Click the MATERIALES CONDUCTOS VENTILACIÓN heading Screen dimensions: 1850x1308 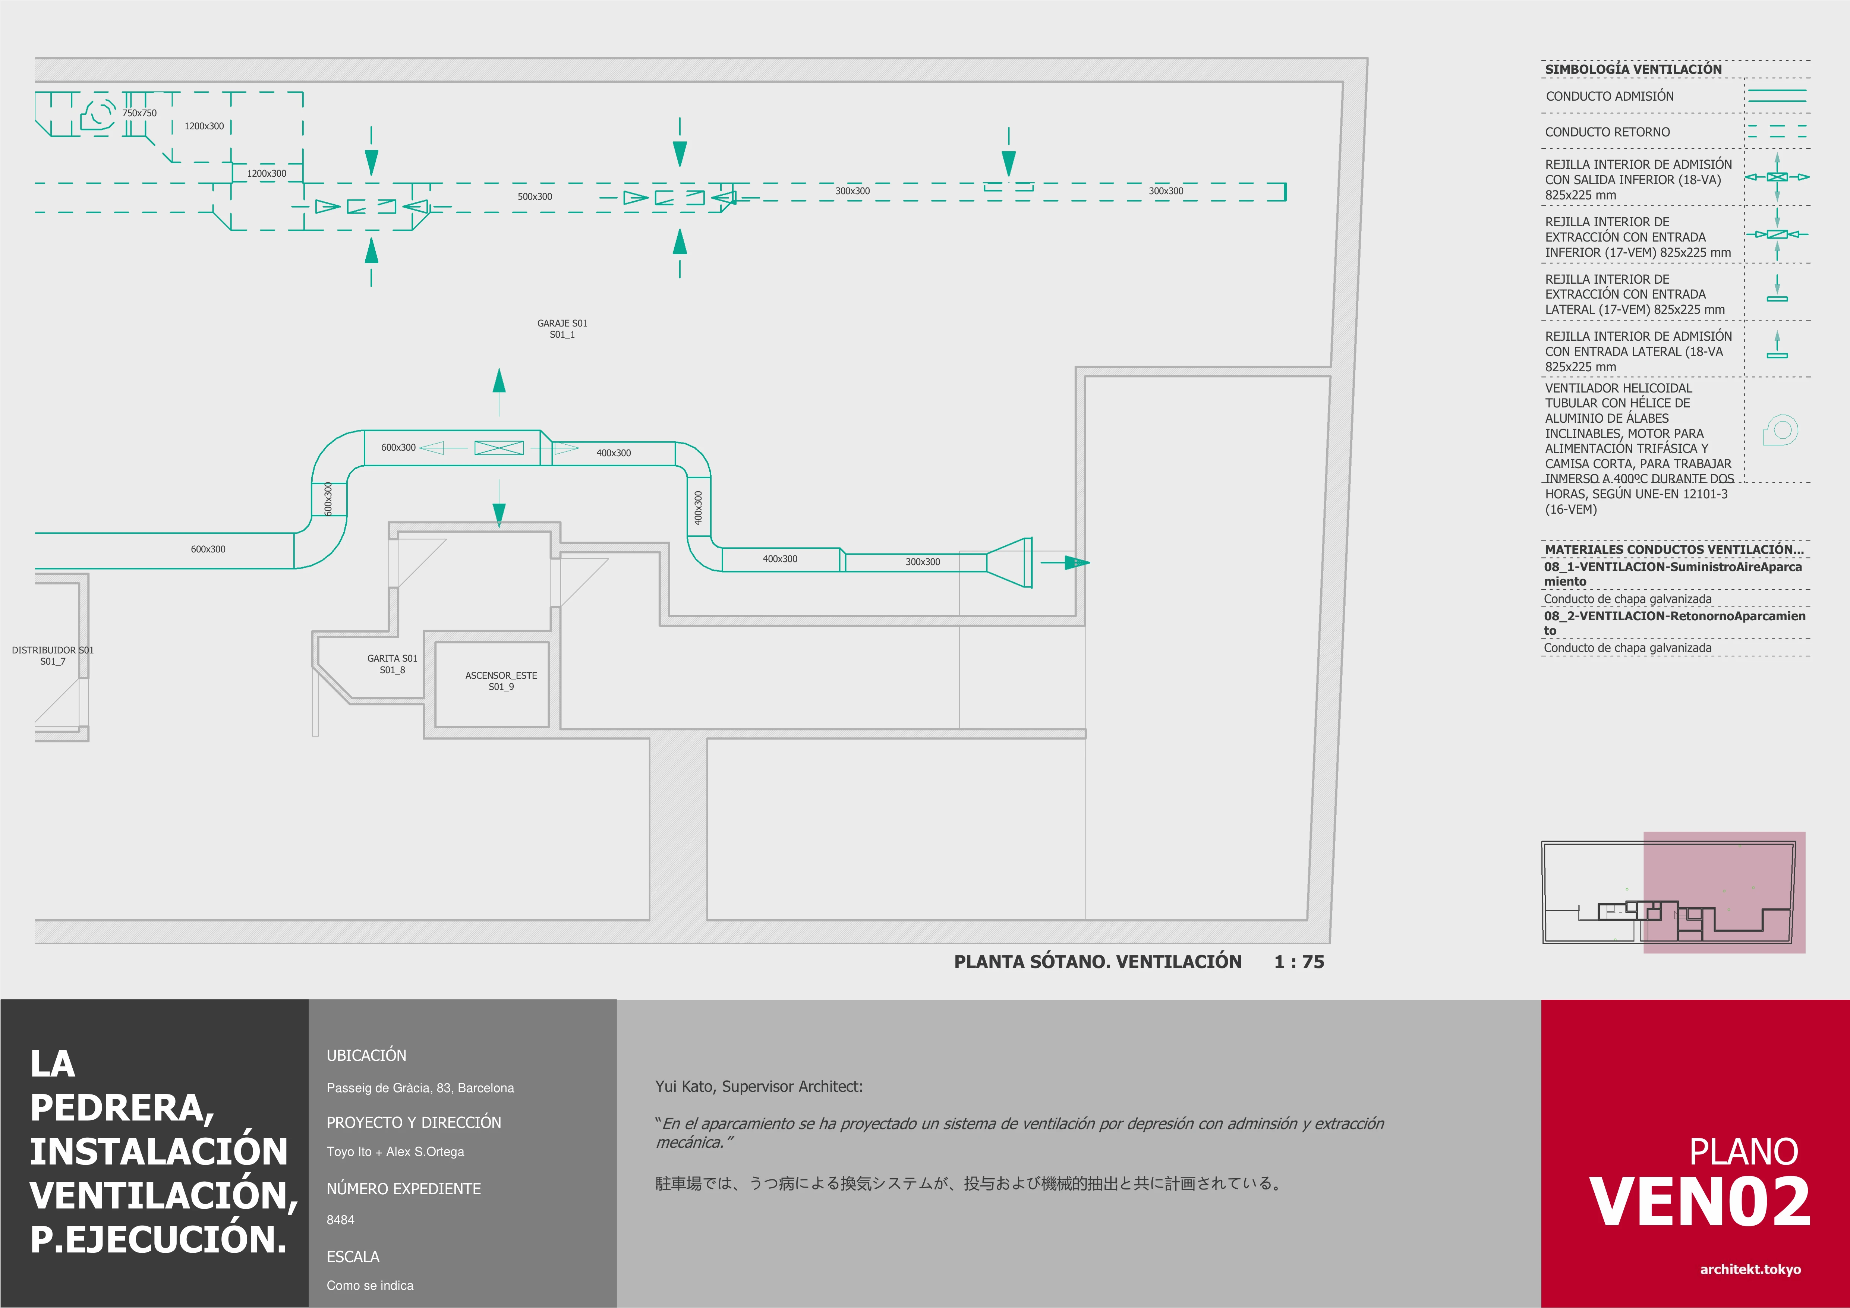click(x=1674, y=550)
